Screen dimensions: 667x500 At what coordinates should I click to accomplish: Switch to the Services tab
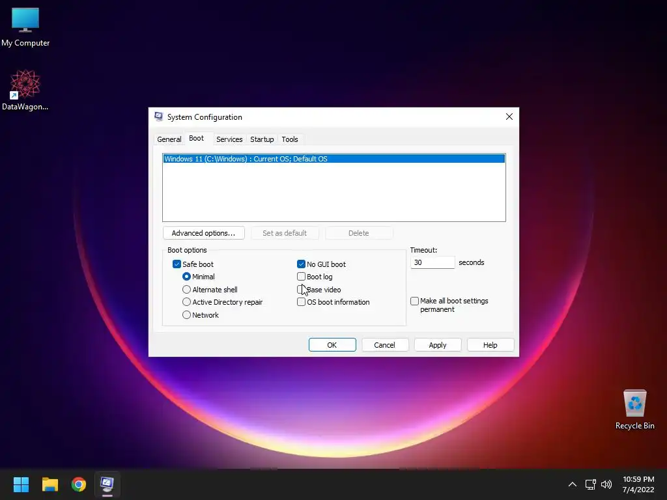(x=229, y=139)
